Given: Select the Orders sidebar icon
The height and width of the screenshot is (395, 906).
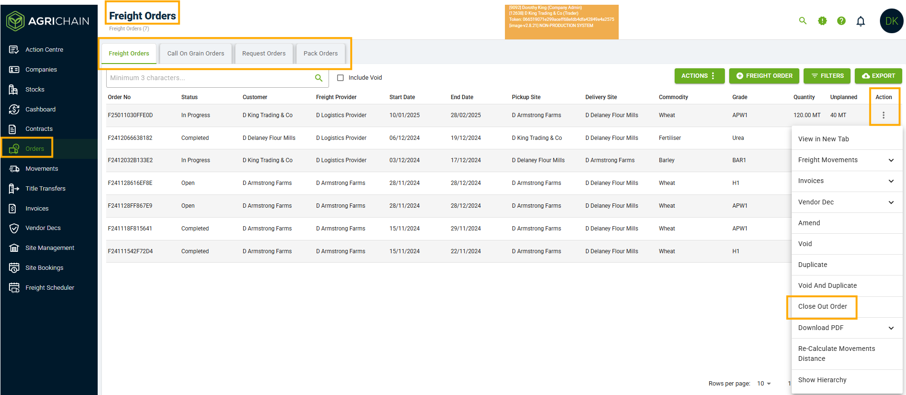Looking at the screenshot, I should click(14, 148).
